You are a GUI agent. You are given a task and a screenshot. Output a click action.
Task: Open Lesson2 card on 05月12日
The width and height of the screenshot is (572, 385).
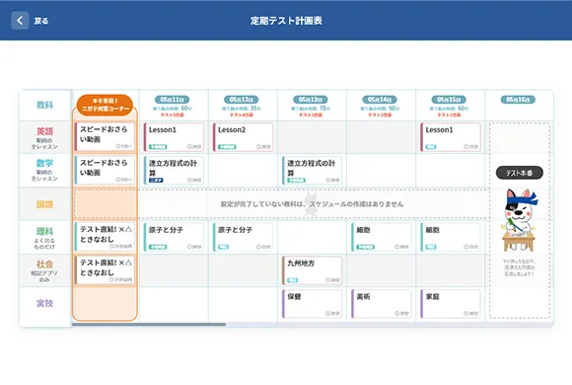click(243, 137)
